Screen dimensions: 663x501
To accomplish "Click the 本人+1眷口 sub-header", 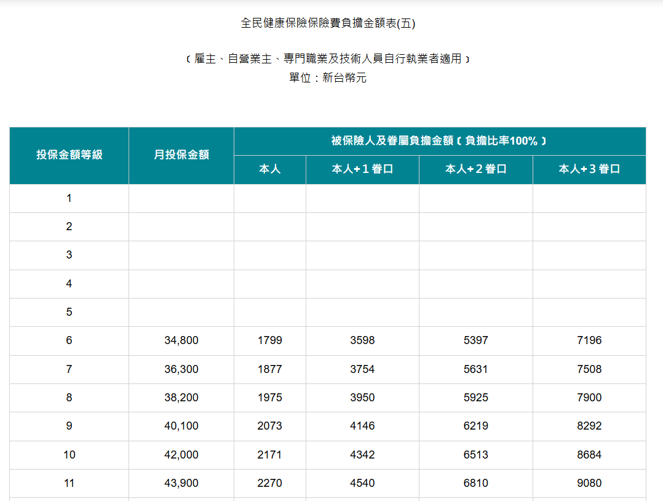I will tap(362, 169).
